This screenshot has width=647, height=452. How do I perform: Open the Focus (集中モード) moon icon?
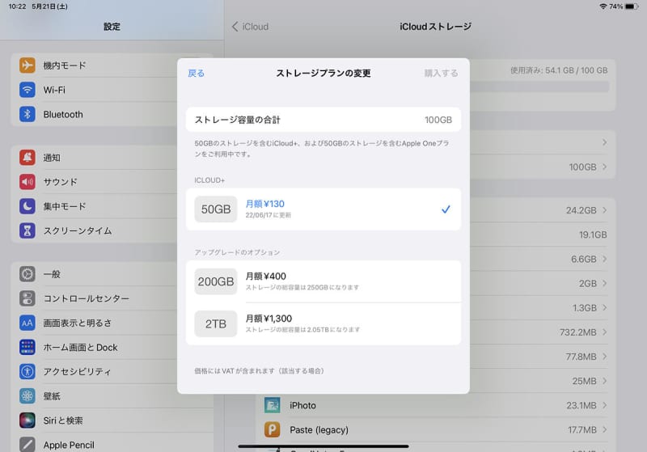point(27,206)
